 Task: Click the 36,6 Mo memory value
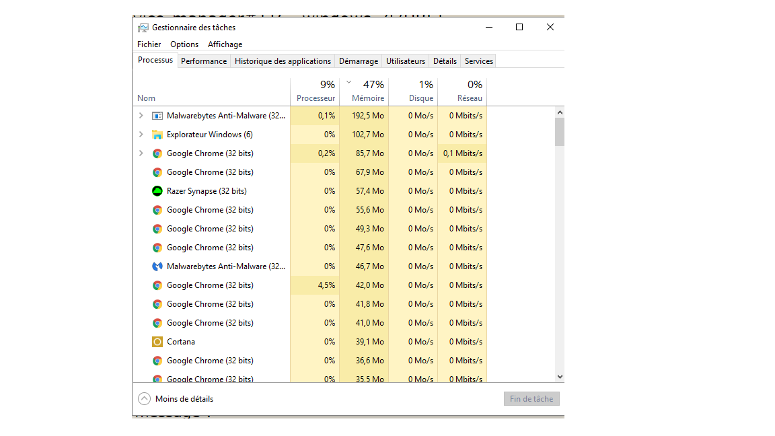(370, 361)
